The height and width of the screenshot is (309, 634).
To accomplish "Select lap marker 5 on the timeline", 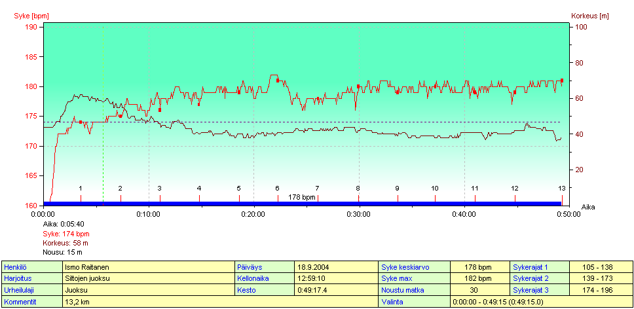I will pos(239,189).
